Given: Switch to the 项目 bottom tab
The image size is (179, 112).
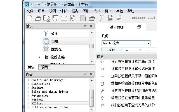Looking at the screenshot, I should pyautogui.click(x=44, y=67).
